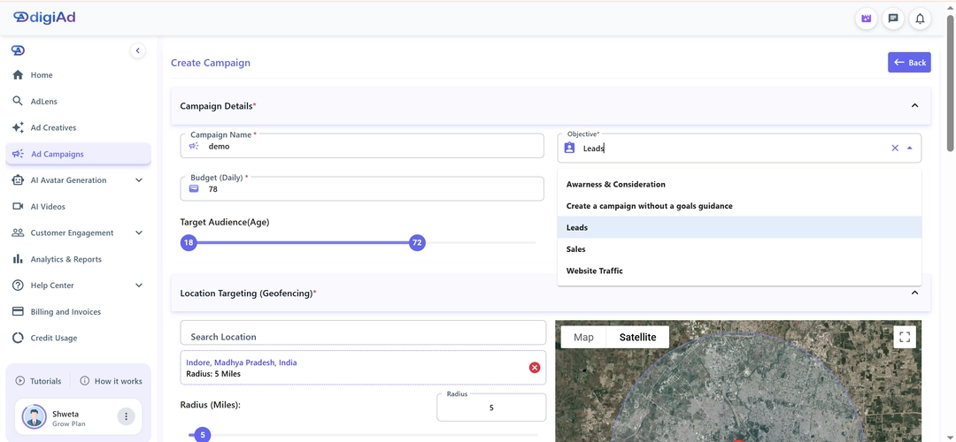Toggle the map fullscreen view icon
This screenshot has height=442, width=956.
click(x=905, y=337)
